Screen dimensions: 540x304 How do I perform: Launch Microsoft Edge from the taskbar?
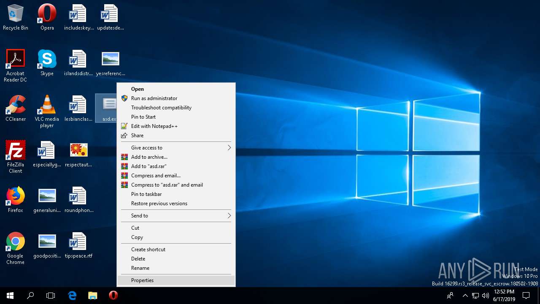pyautogui.click(x=72, y=296)
